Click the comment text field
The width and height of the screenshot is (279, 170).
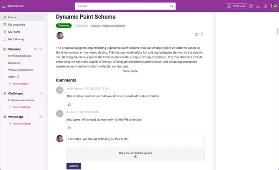tap(135, 141)
